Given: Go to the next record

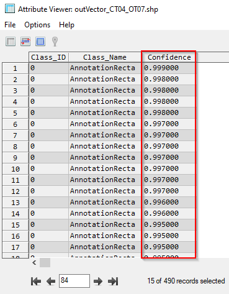Looking at the screenshot, I should tap(98, 282).
